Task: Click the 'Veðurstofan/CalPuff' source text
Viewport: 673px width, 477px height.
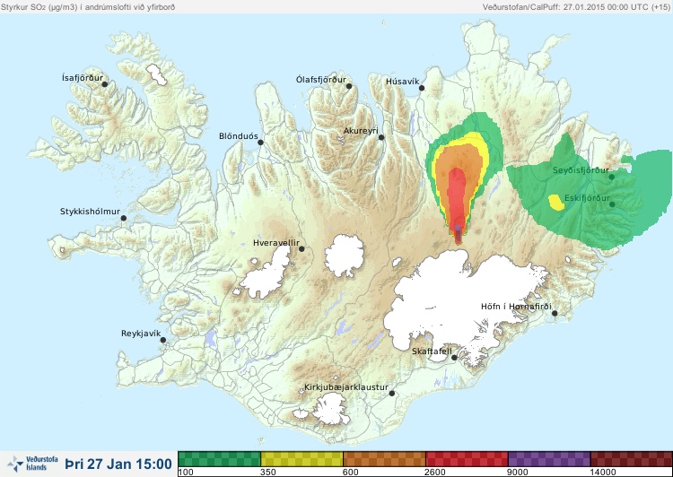Action: (521, 7)
